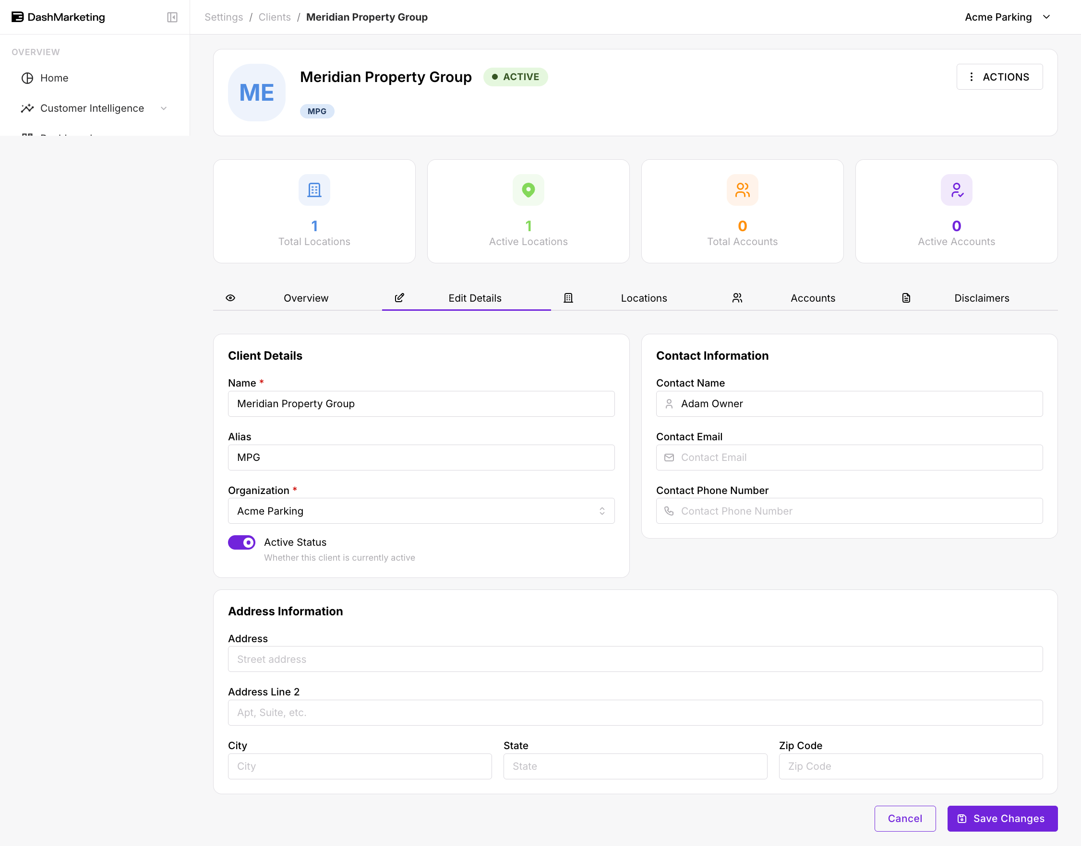Click the phone icon in Contact Phone field
1081x846 pixels.
pyautogui.click(x=669, y=511)
